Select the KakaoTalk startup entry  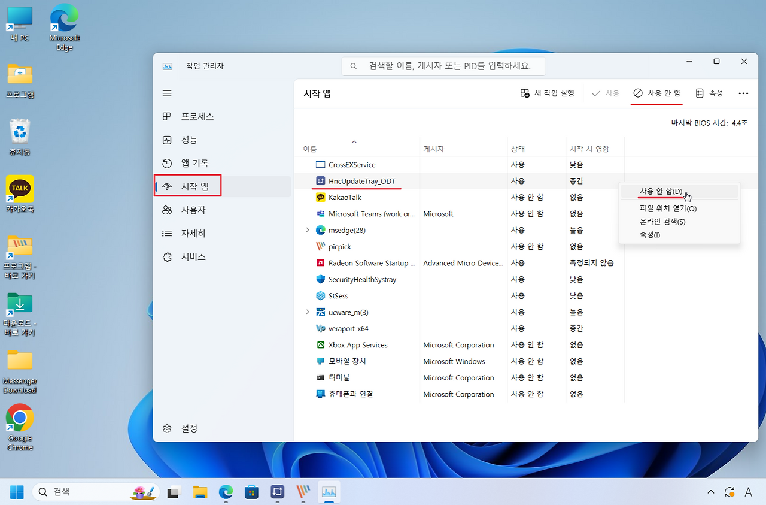461,197
